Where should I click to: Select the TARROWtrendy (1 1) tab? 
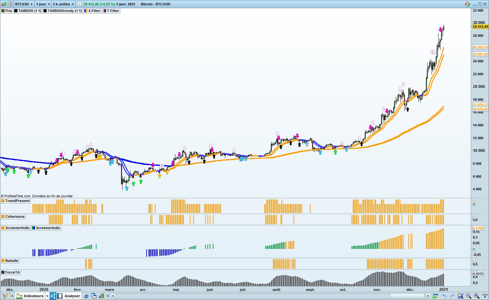click(63, 11)
